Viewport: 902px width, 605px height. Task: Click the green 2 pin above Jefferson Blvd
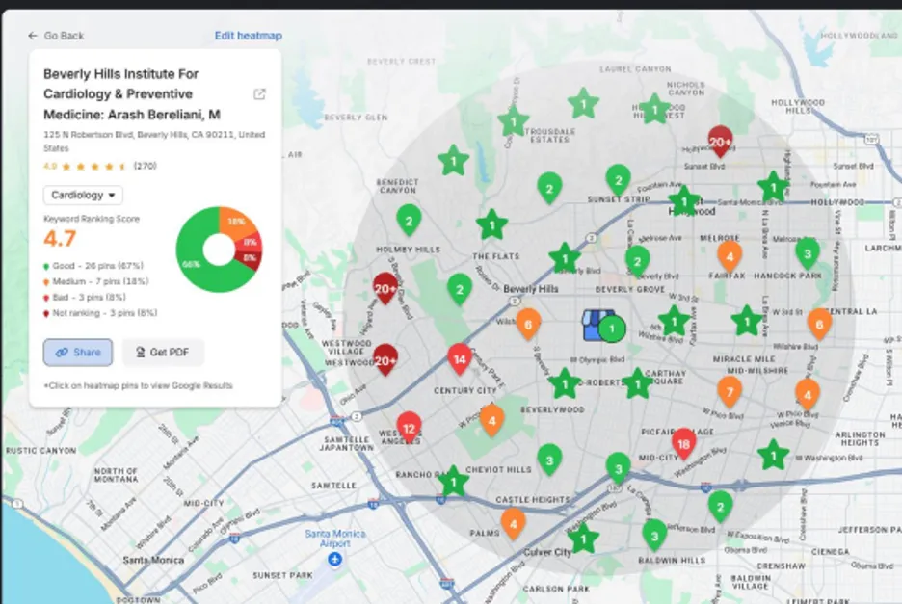tap(720, 507)
